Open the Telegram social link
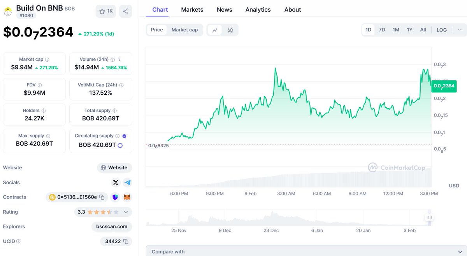This screenshot has width=467, height=256. [127, 183]
